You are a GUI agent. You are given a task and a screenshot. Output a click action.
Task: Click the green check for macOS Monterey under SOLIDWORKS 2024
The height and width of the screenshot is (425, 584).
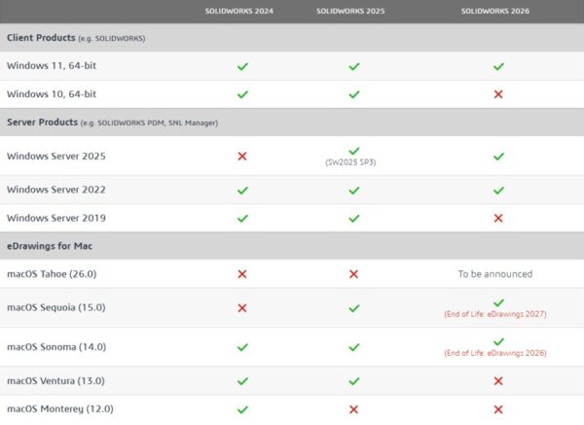coord(242,409)
